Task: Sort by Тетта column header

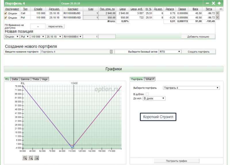Action: pos(209,9)
